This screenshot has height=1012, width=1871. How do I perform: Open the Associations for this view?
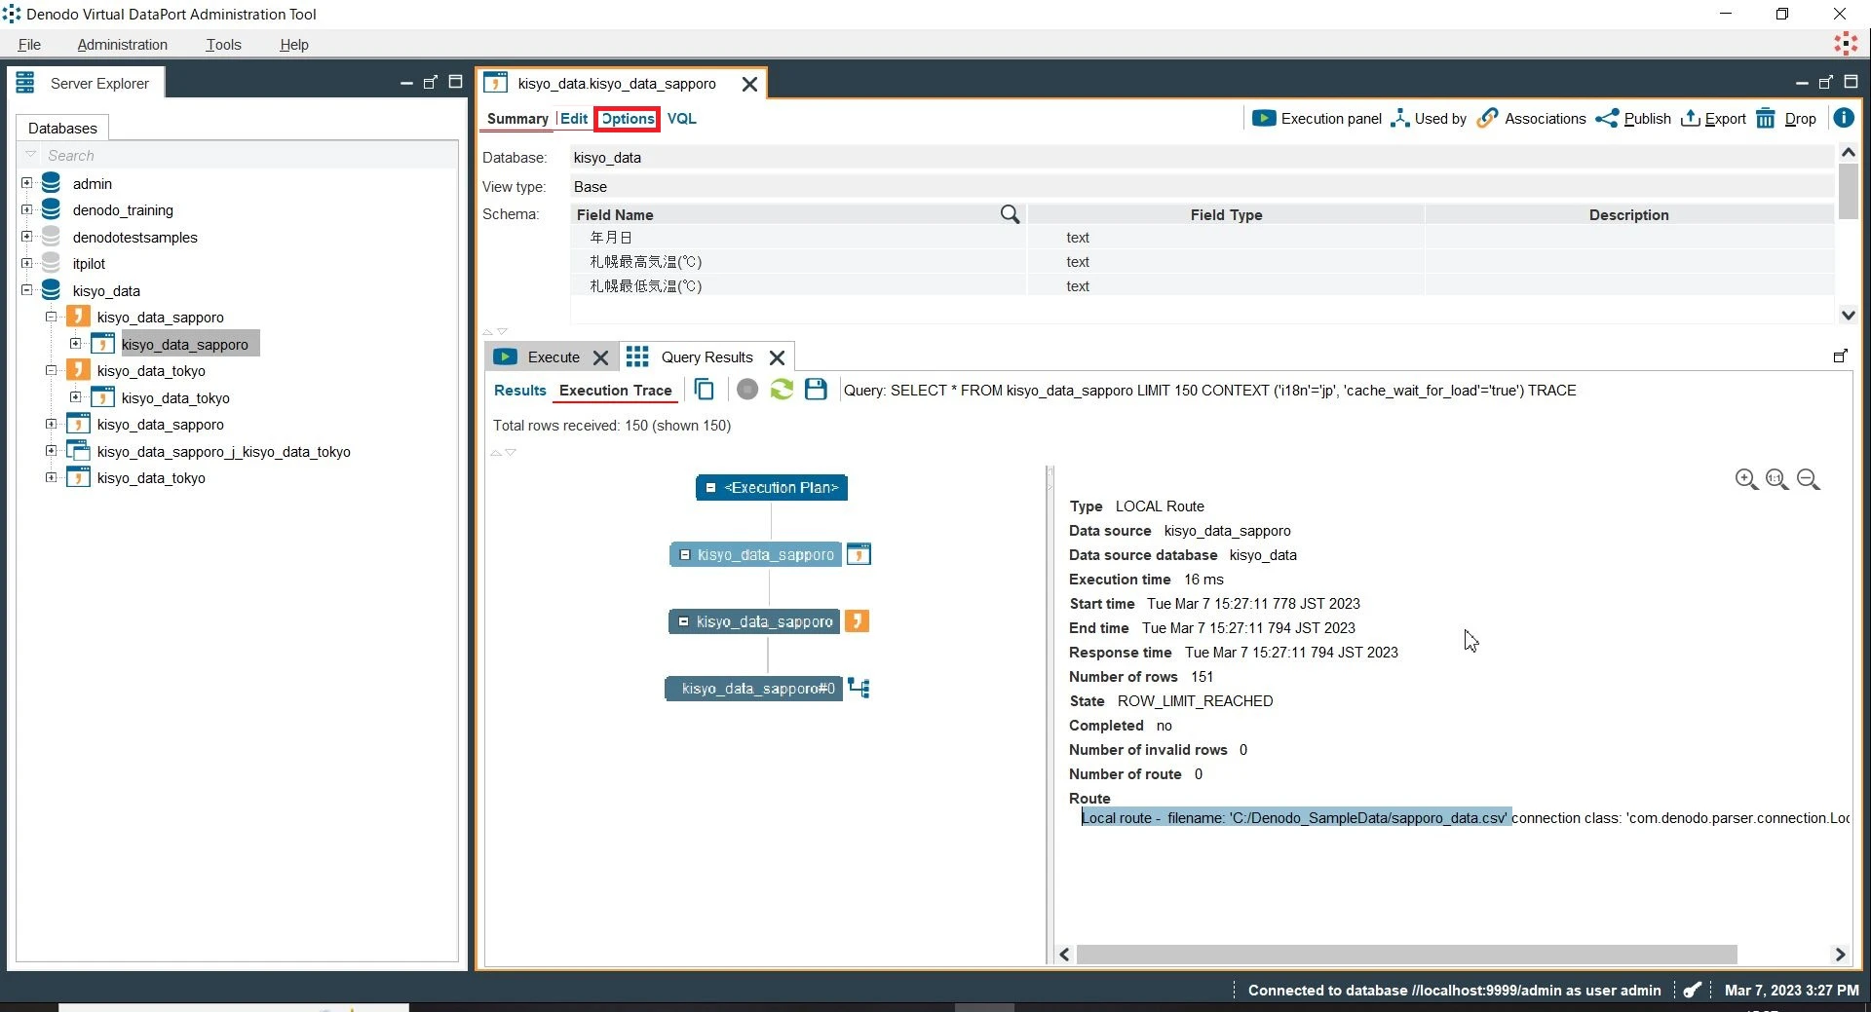click(1532, 119)
